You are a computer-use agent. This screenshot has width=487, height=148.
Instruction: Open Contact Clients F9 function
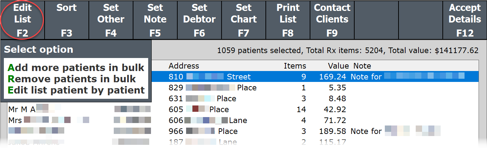point(332,20)
